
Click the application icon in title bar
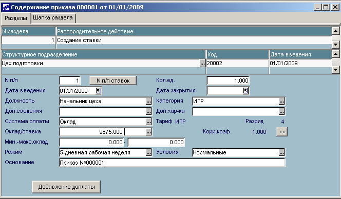click(x=6, y=7)
